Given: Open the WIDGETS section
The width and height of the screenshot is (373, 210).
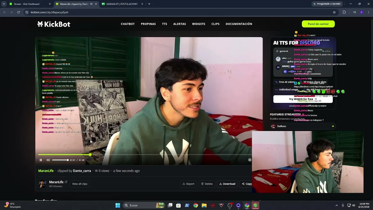Looking at the screenshot, I should click(199, 24).
